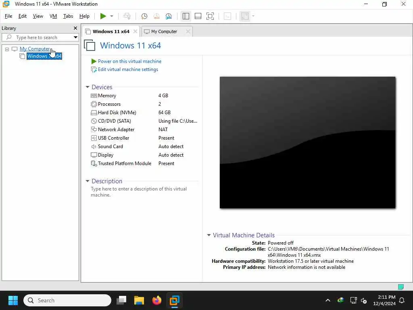
Task: Collapse the Virtual Machine Details section
Action: [x=209, y=235]
